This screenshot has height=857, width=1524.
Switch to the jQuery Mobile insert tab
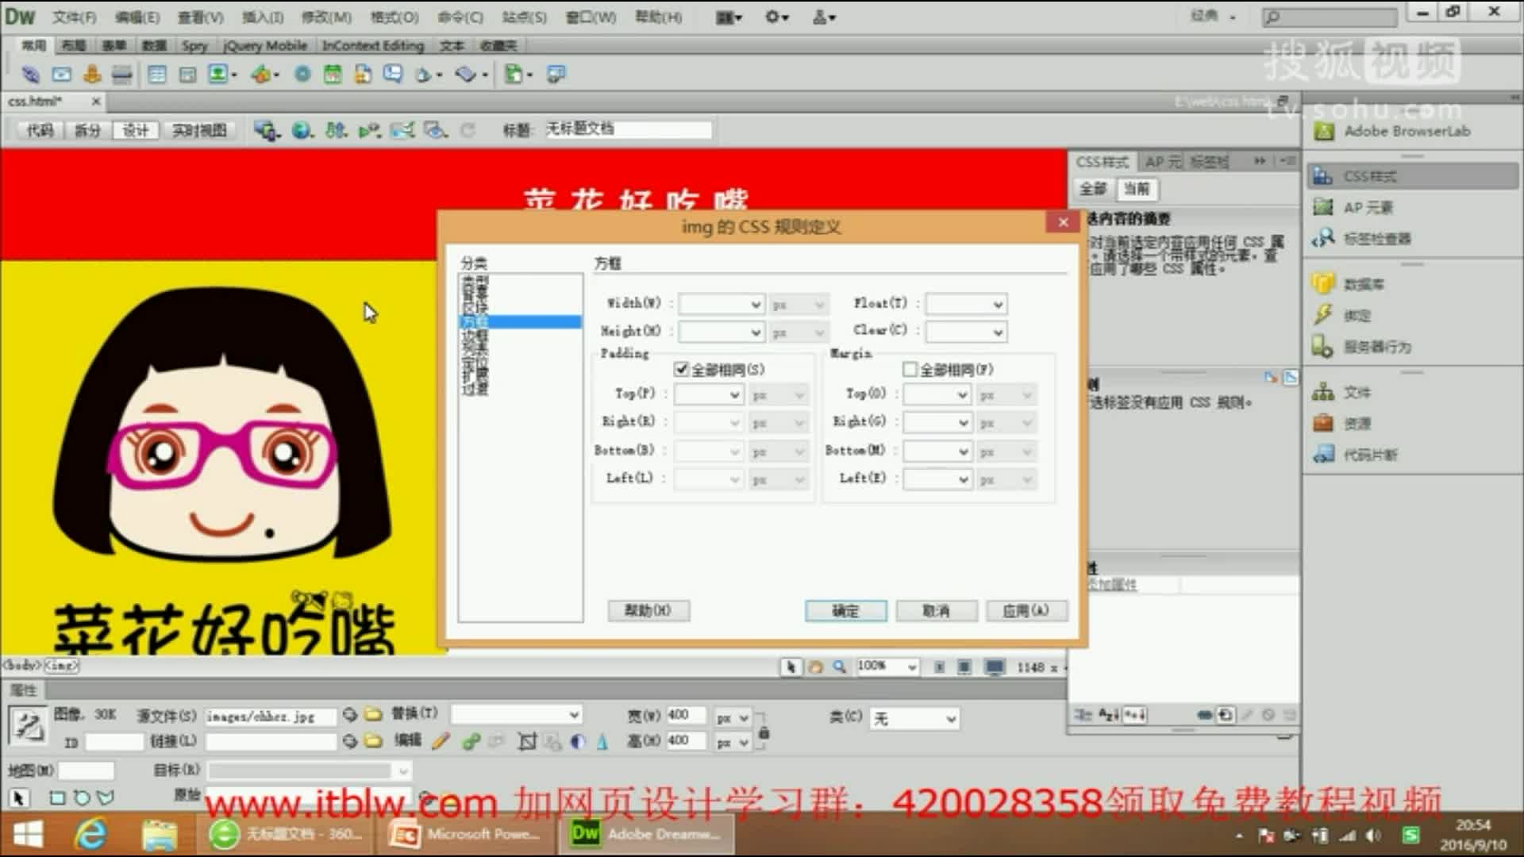tap(265, 45)
